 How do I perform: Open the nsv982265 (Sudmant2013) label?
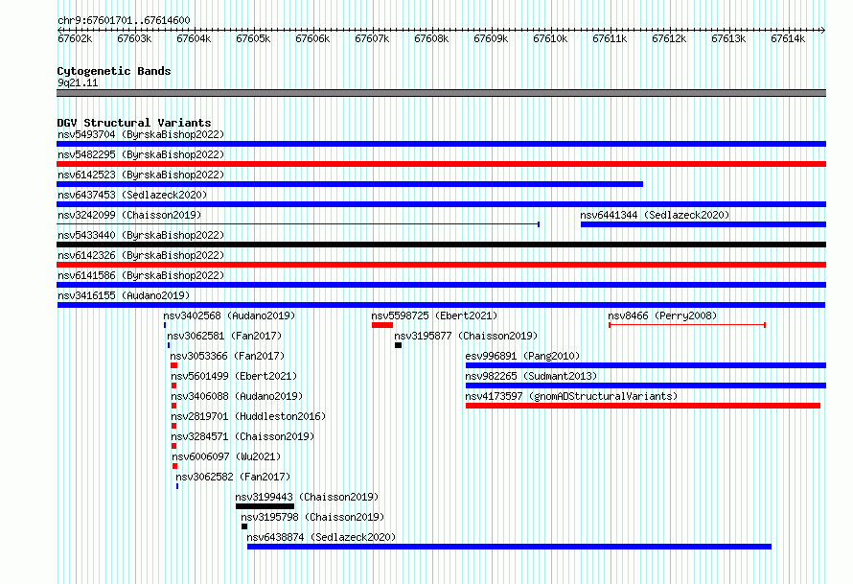531,376
